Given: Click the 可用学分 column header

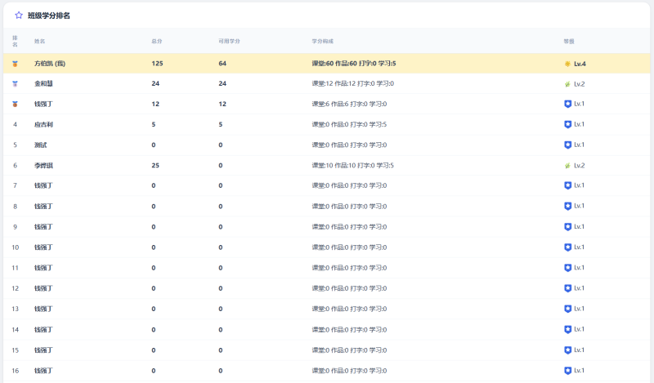Looking at the screenshot, I should tap(229, 41).
